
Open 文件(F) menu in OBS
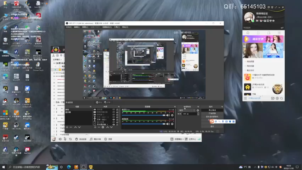pos(69,27)
